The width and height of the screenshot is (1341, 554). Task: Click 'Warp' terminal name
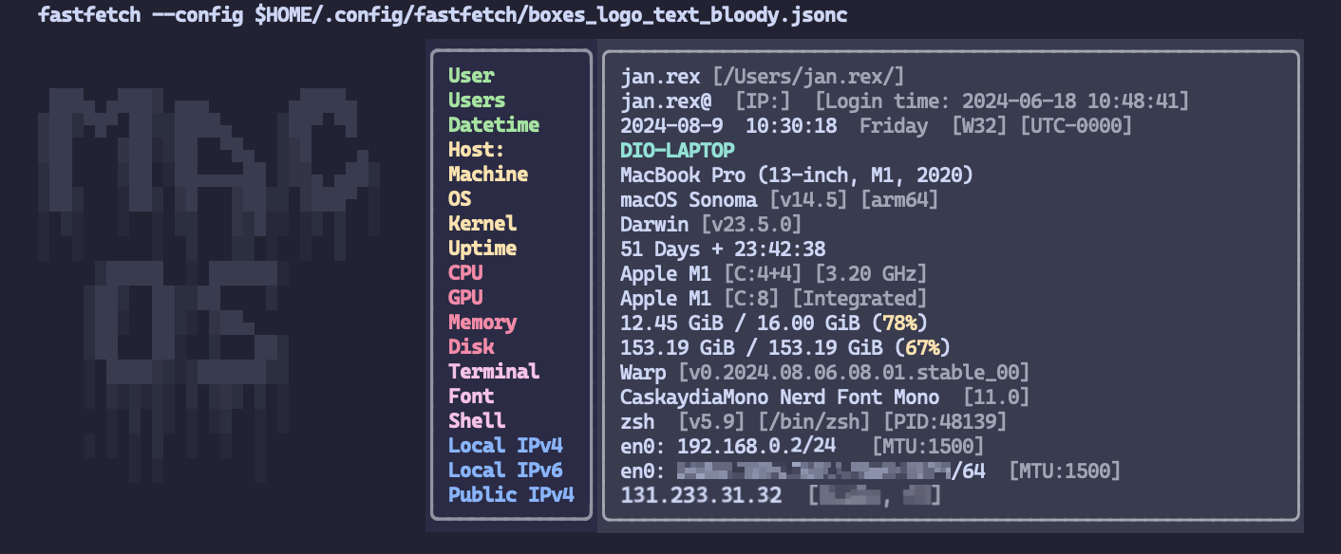pos(643,372)
